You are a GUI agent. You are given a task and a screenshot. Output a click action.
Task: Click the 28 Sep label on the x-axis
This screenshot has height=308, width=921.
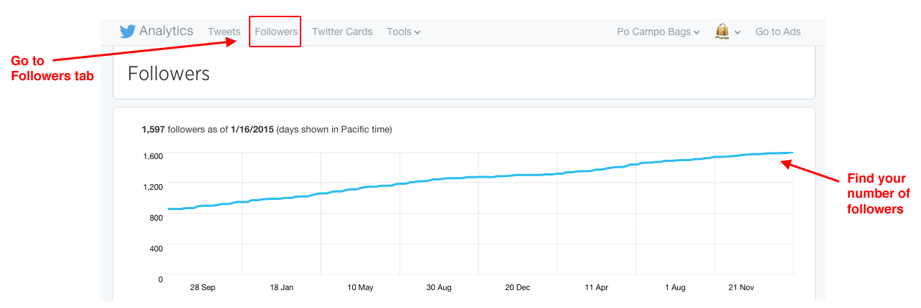pyautogui.click(x=204, y=287)
